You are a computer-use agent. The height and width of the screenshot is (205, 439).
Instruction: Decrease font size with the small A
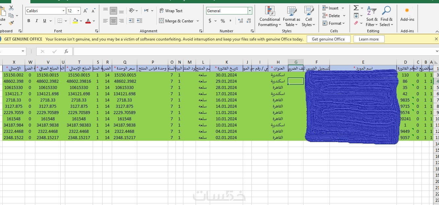(x=93, y=11)
